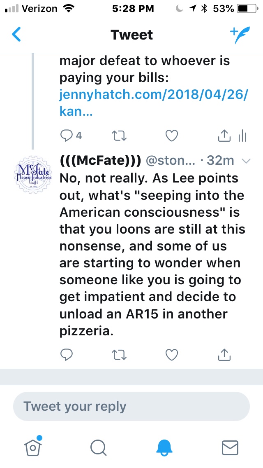Reply to the first tweet with 4 replies
The width and height of the screenshot is (263, 468).
66,136
